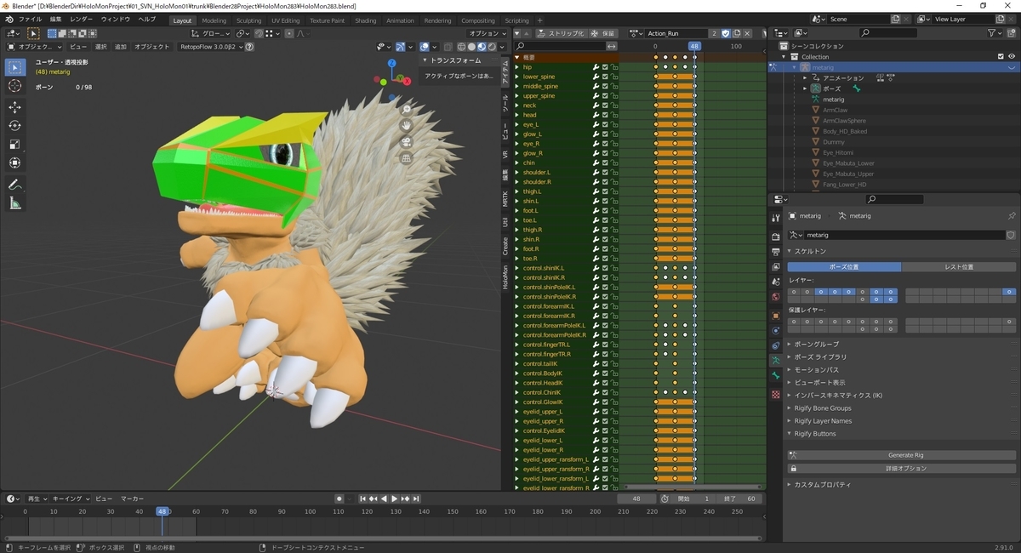Switch to the UV Editing workspace tab
Screen dimensions: 1021x553
point(285,20)
